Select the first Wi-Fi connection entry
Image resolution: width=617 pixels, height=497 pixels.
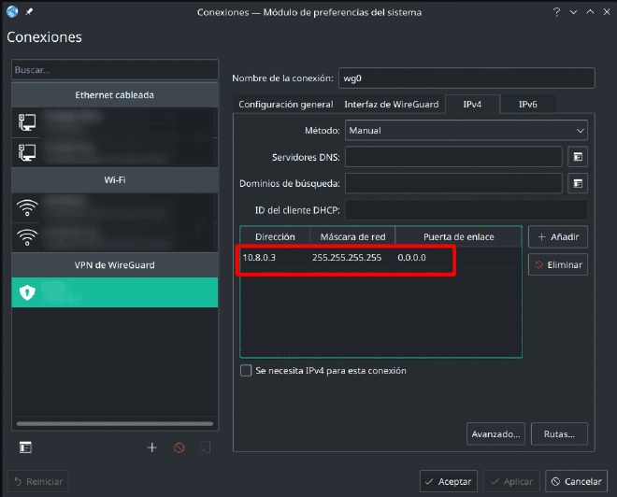114,207
